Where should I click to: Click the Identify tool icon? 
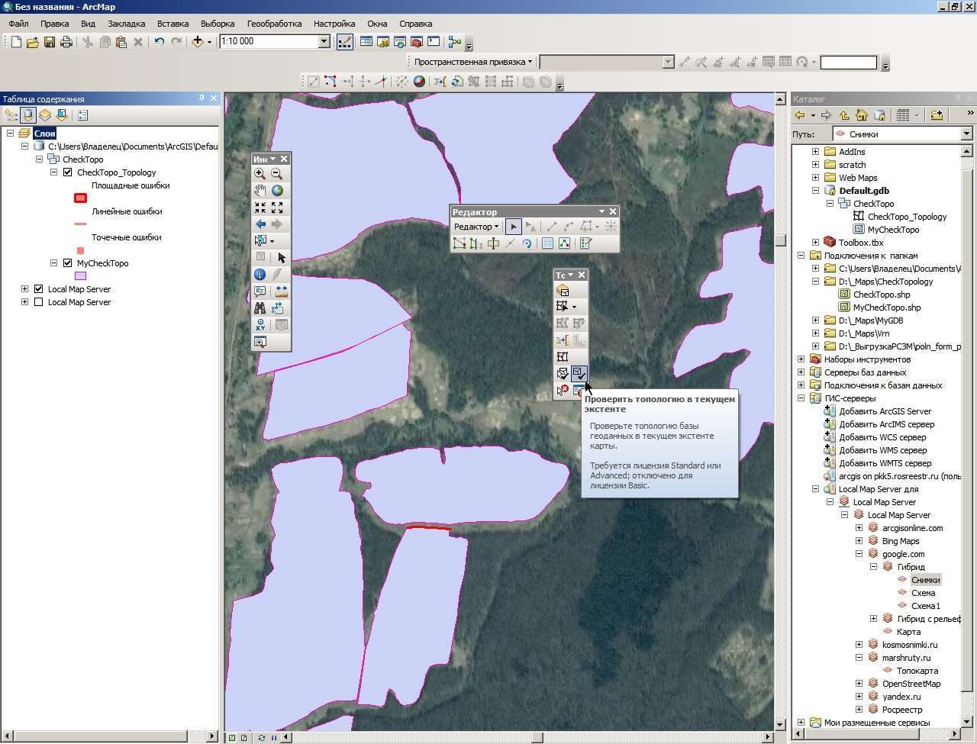[x=260, y=274]
